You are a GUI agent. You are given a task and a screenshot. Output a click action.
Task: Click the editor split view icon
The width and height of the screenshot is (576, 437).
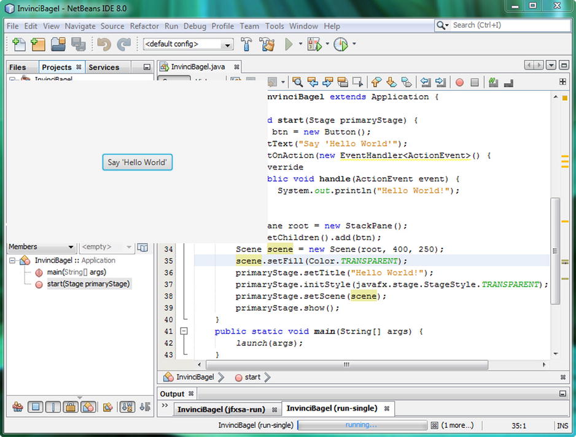tap(562, 82)
